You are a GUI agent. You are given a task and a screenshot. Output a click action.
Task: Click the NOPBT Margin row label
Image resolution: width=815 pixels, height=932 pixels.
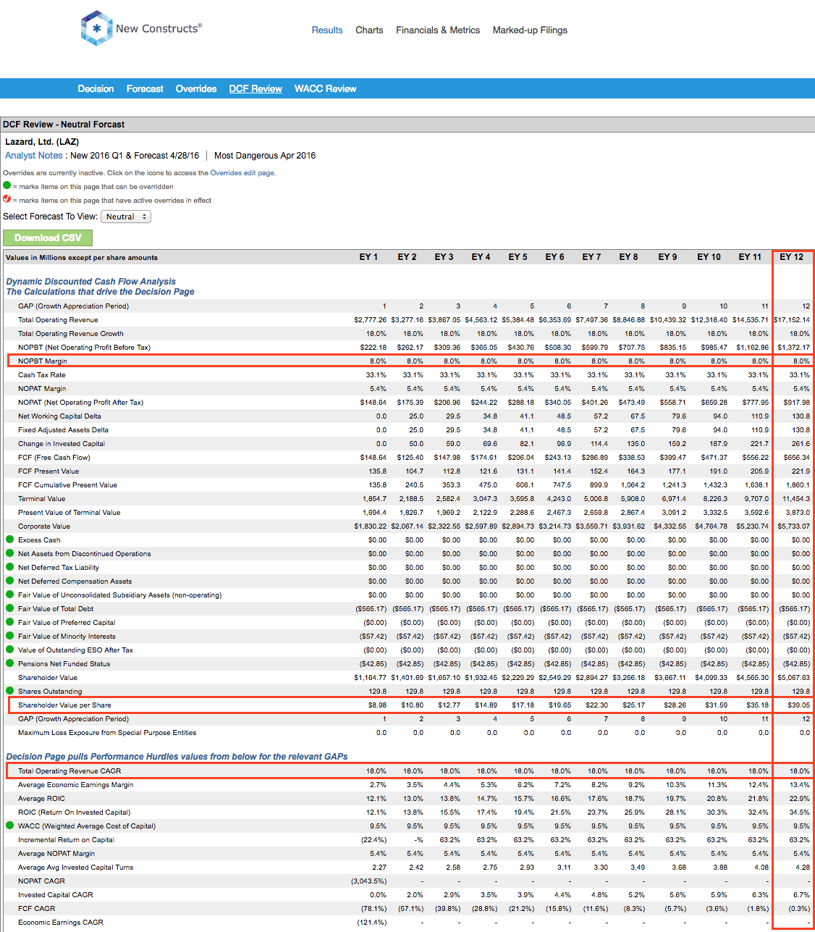coord(43,361)
